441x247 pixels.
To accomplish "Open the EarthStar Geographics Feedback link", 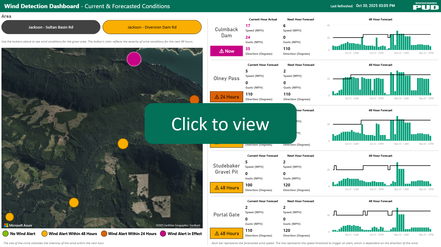I will point(195,225).
